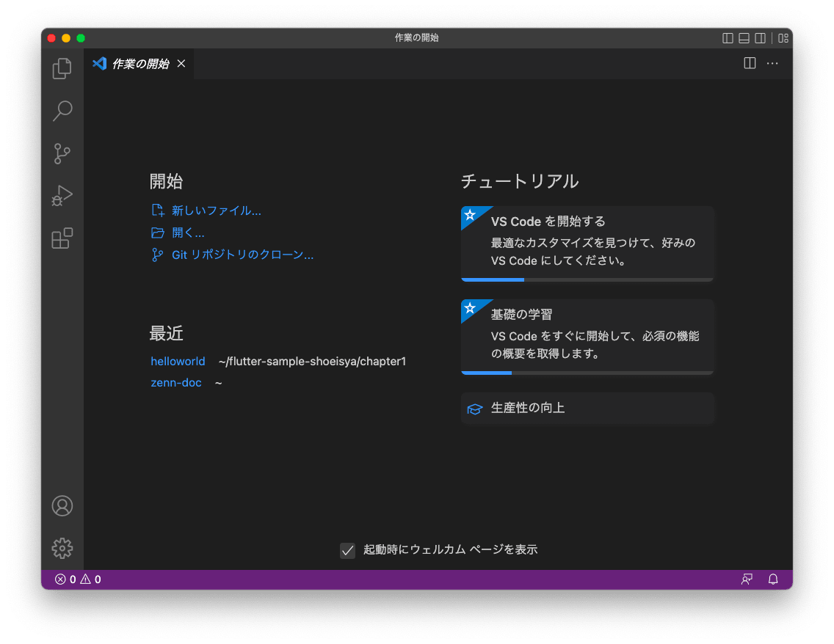The image size is (834, 644).
Task: Click star badge on VS Code を開始する card
Action: tap(470, 215)
